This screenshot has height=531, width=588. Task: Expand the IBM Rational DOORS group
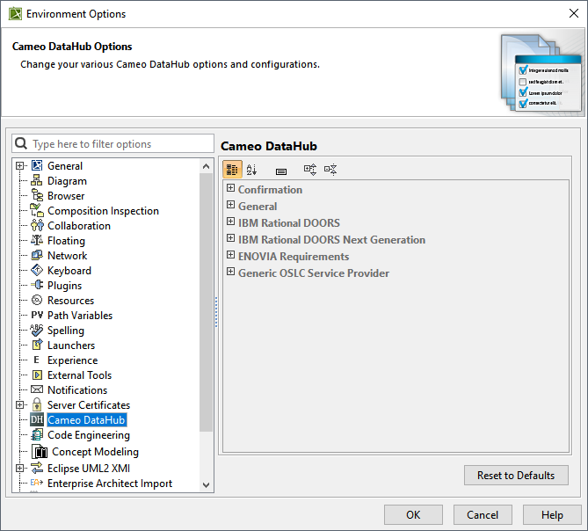point(230,222)
